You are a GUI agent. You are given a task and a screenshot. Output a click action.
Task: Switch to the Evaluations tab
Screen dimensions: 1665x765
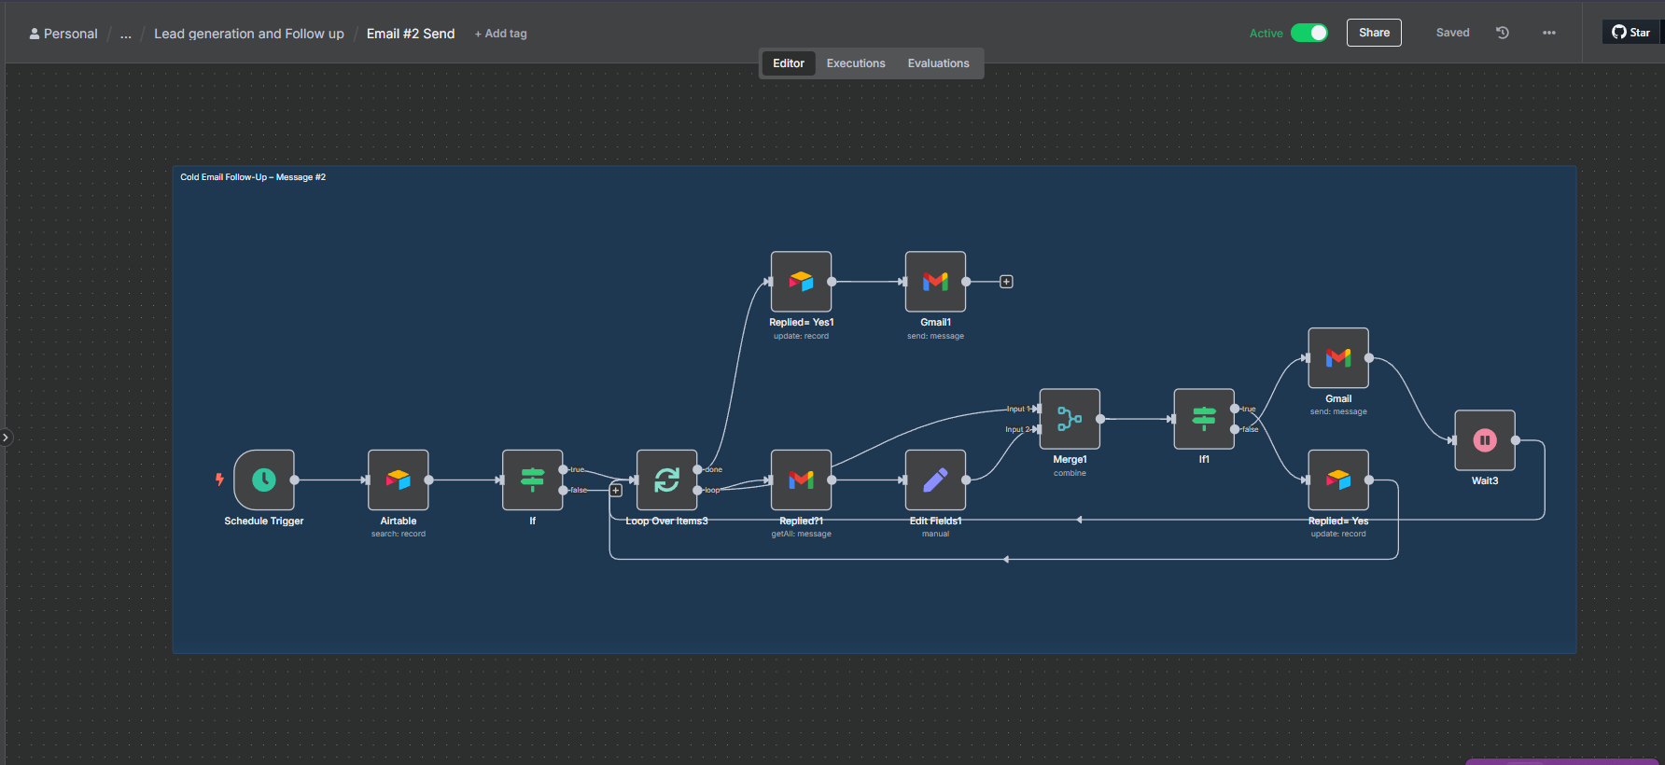938,63
